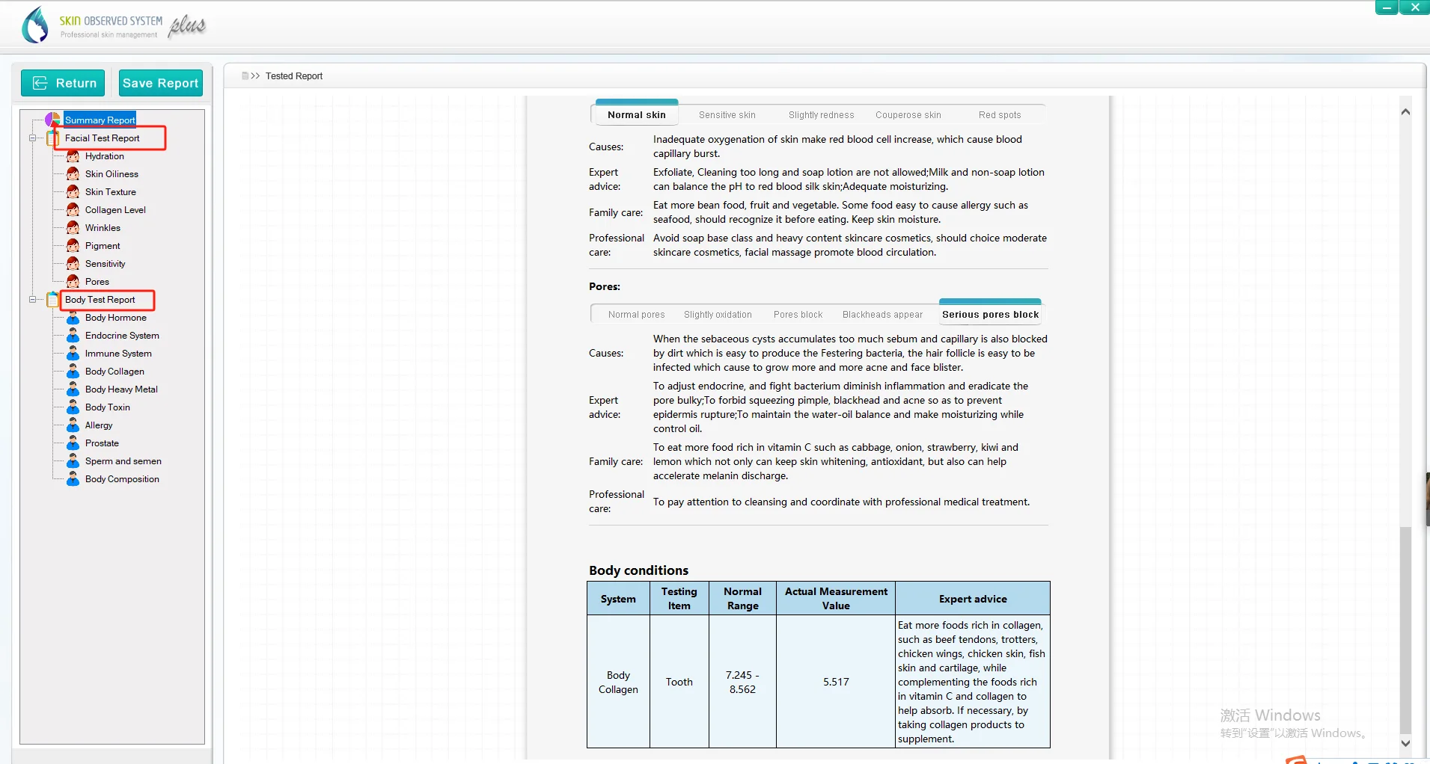Collapse the Facial Test Report tree node
This screenshot has width=1430, height=764.
point(33,138)
